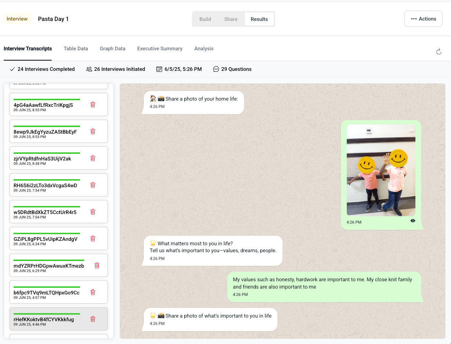Open transcript zjrVYpRtdfnHaS3UijV2ak
This screenshot has height=344, width=451.
point(59,158)
